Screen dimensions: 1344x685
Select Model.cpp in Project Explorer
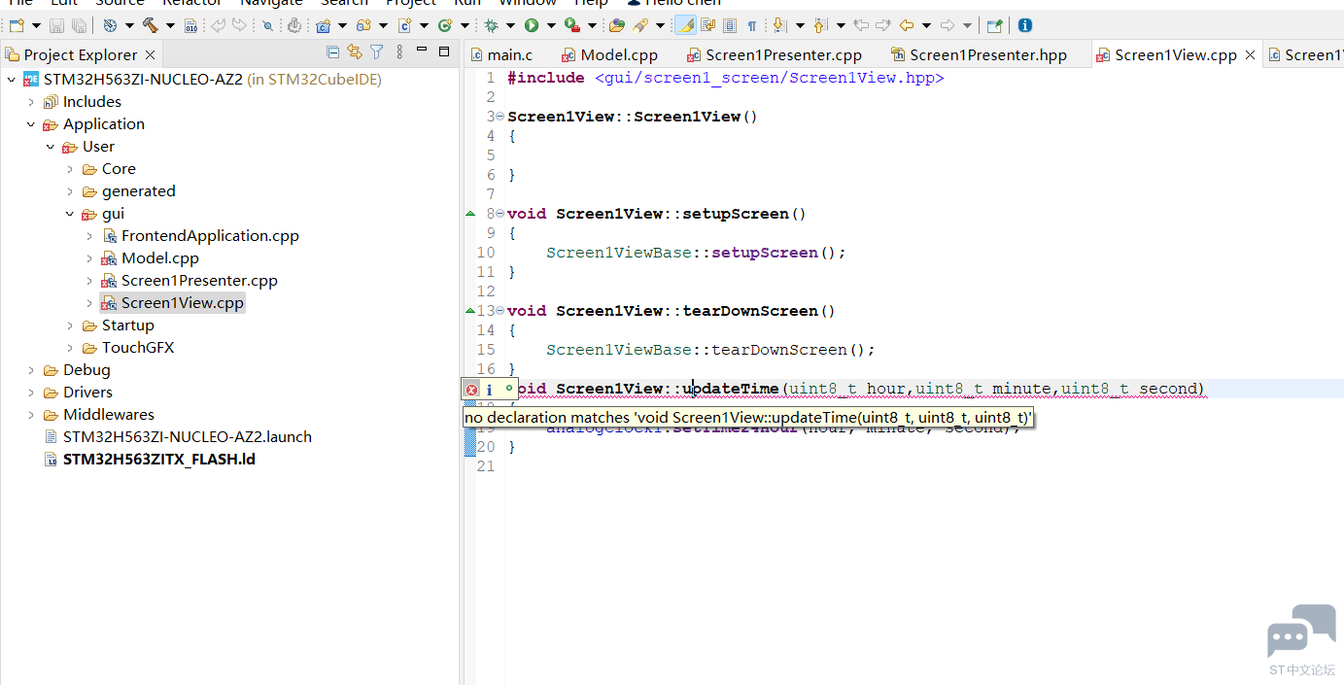coord(159,258)
